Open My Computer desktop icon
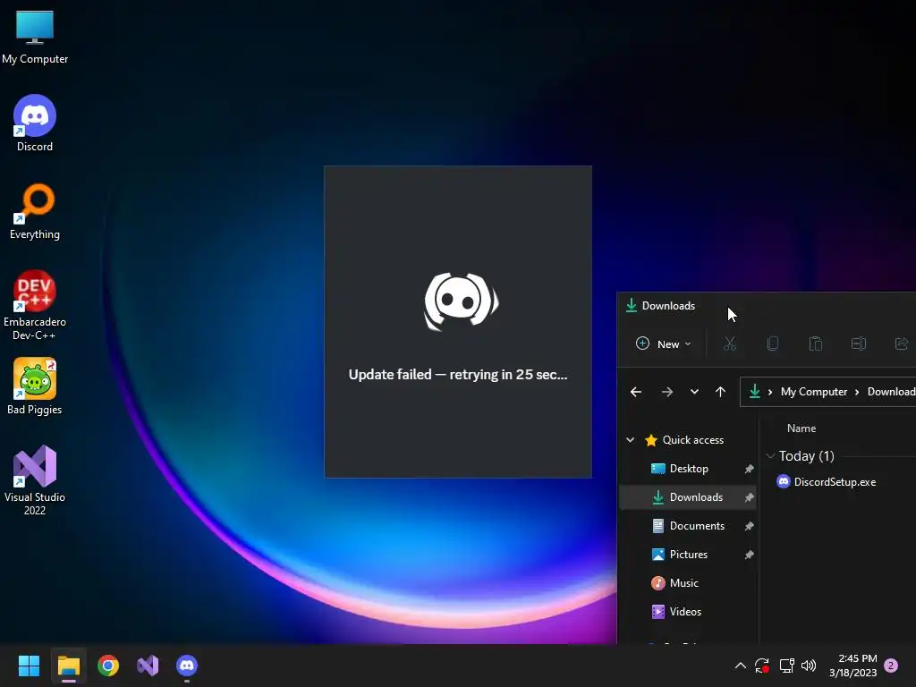 [35, 37]
